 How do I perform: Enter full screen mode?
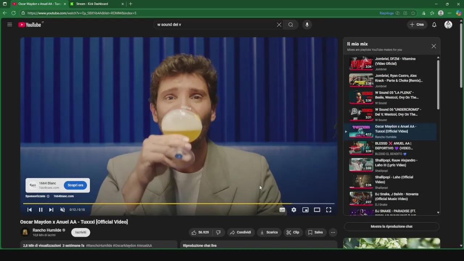[x=328, y=210]
